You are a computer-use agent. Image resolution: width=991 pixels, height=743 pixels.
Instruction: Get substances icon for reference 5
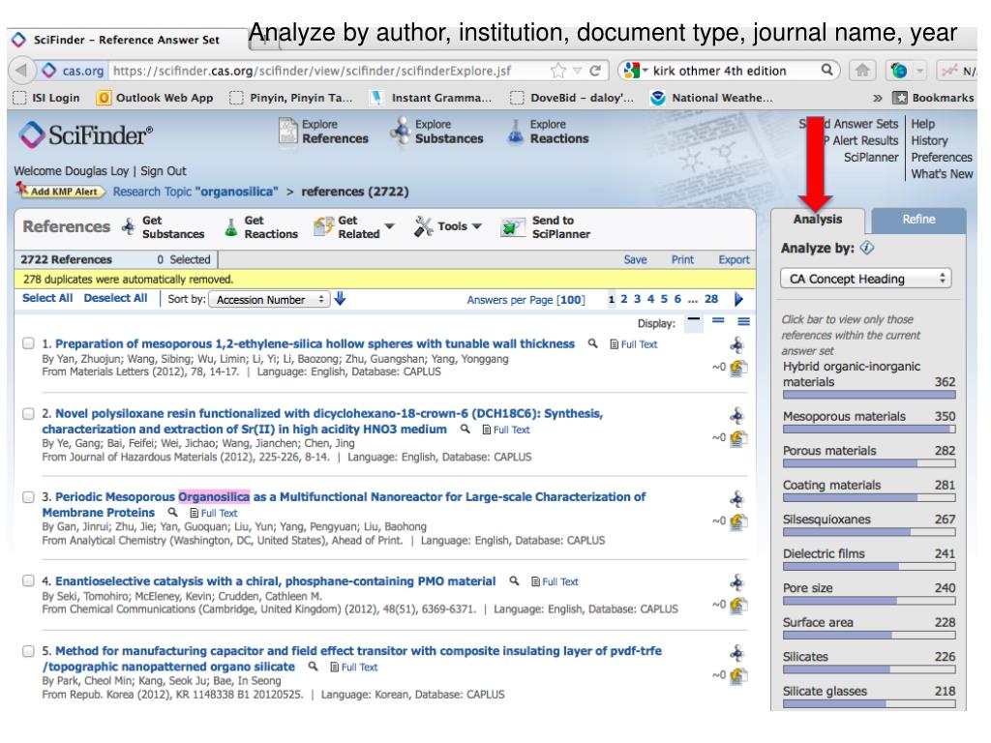point(736,653)
